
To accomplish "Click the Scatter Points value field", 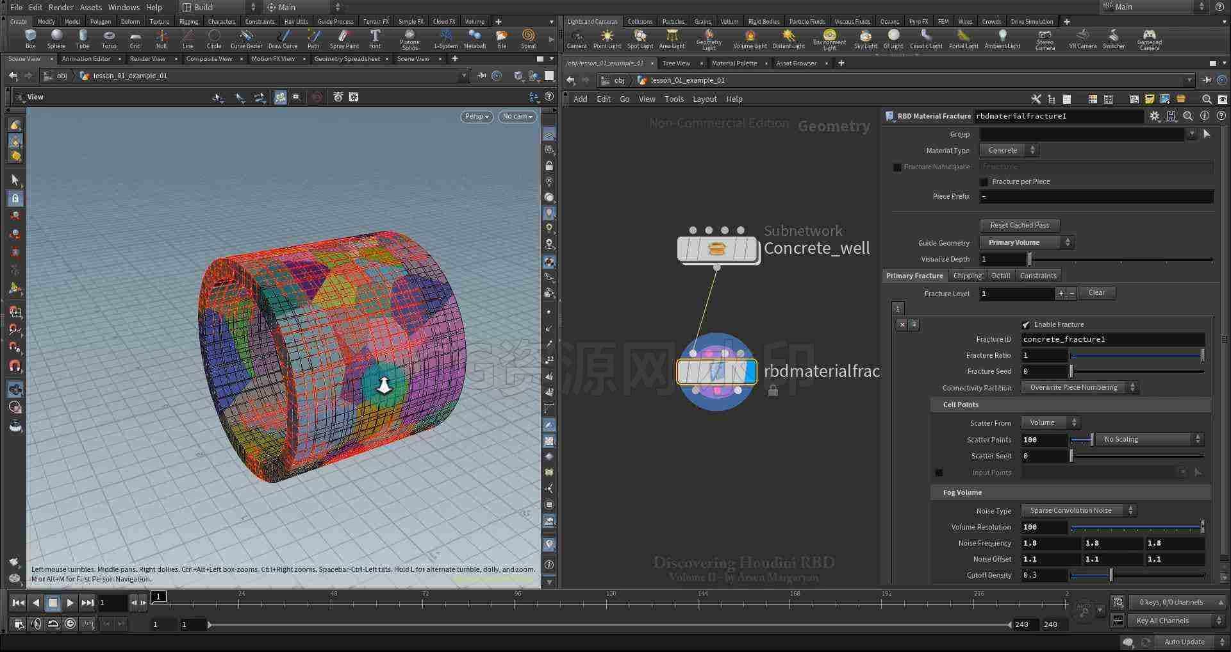I will (1044, 440).
